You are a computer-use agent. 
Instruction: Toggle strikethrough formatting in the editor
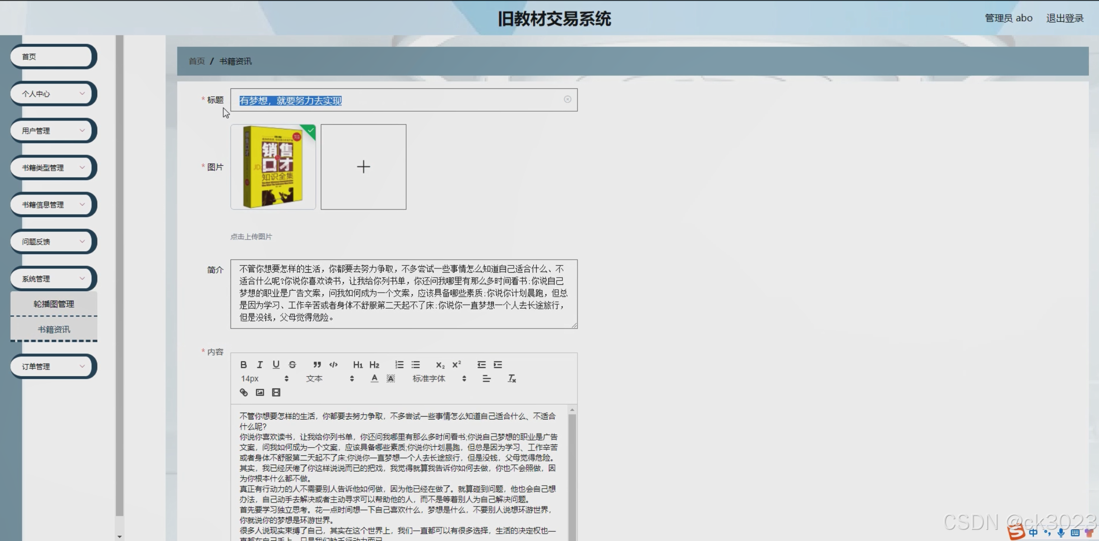pos(292,365)
